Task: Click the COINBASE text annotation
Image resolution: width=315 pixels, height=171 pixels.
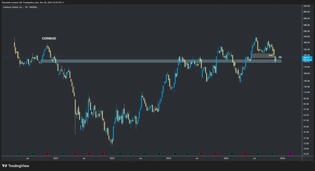Action: click(49, 38)
